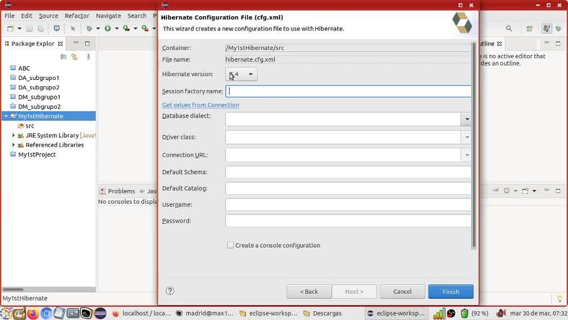The width and height of the screenshot is (568, 320).
Task: Toggle Link with Editor in Package Explorer
Action: coord(74,57)
